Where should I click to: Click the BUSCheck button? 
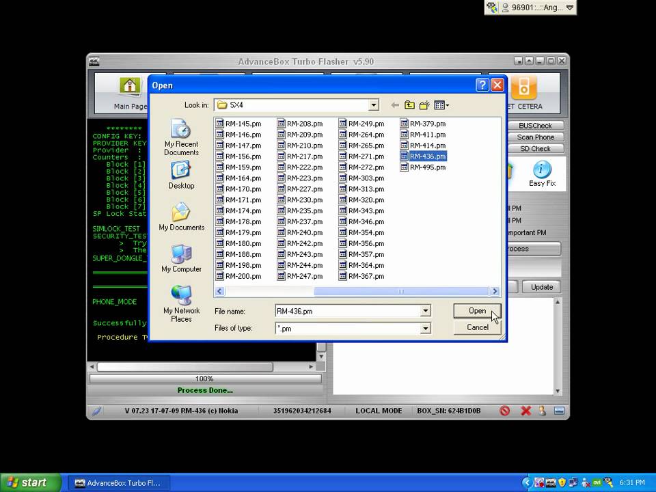535,126
